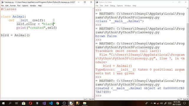Click Shell scrollbar down arrow
This screenshot has width=189, height=106.
[188, 97]
